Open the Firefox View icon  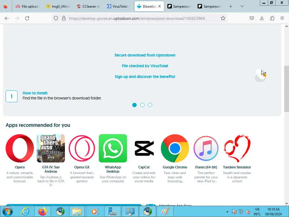click(6, 6)
